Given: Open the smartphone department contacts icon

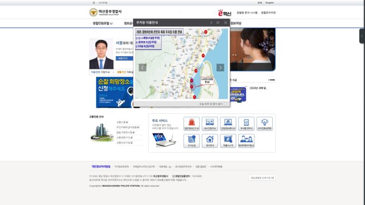Looking at the screenshot, I should point(246,124).
